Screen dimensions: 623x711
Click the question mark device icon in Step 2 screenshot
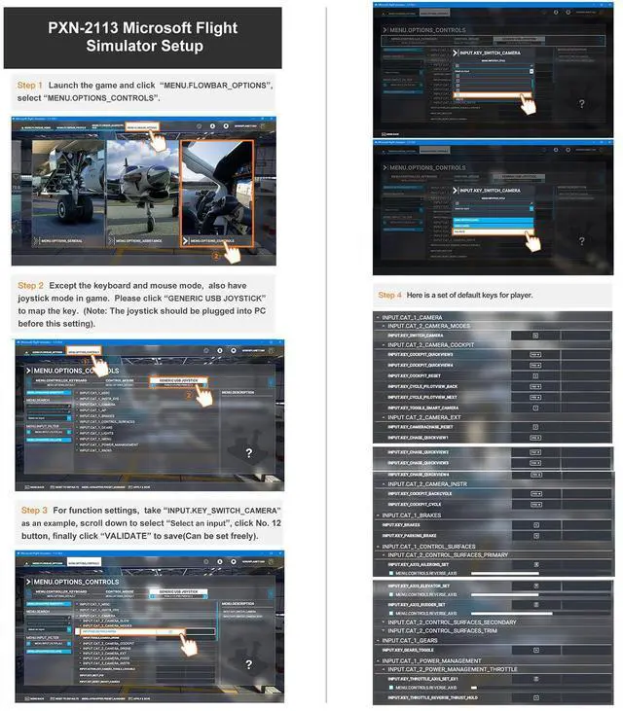point(248,453)
